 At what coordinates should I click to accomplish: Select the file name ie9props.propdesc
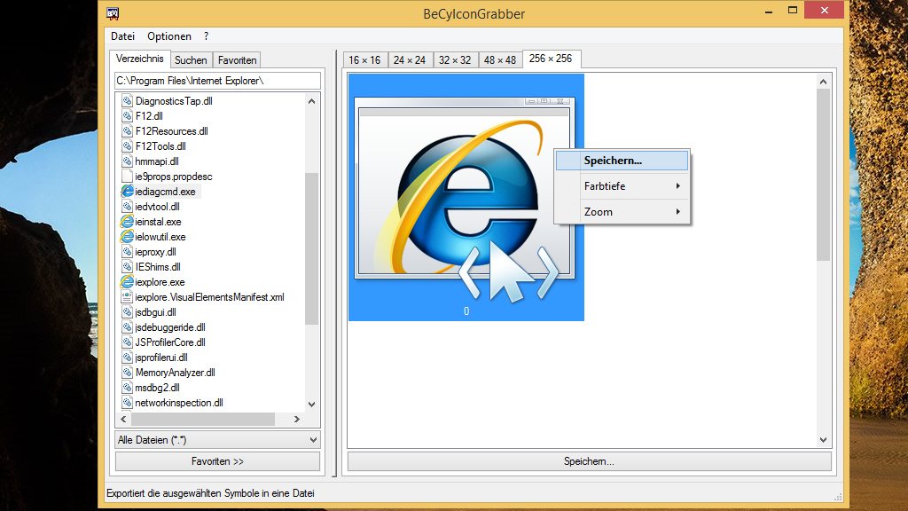coord(174,177)
